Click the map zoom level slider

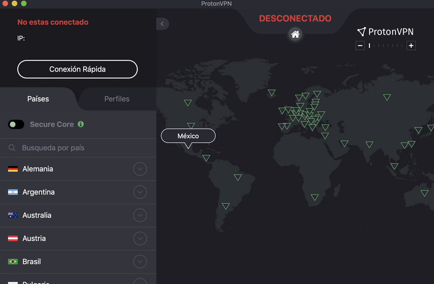[386, 46]
